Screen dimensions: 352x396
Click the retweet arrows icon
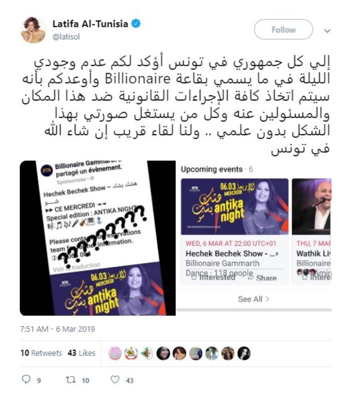tap(71, 380)
